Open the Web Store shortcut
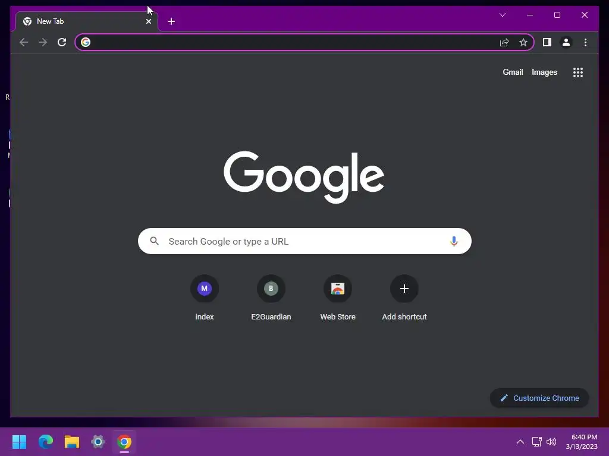Viewport: 609px width, 456px height. (x=338, y=298)
